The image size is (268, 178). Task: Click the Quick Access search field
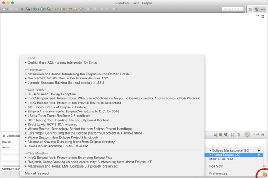[x=232, y=9]
